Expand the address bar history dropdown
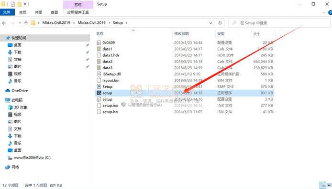Image resolution: width=332 pixels, height=189 pixels. [210, 23]
